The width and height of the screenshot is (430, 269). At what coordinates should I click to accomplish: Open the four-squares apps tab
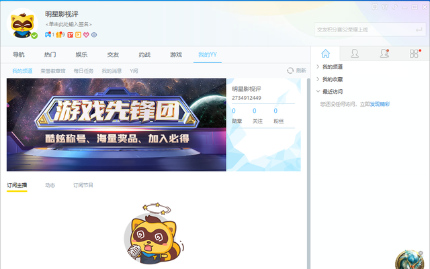pyautogui.click(x=415, y=54)
